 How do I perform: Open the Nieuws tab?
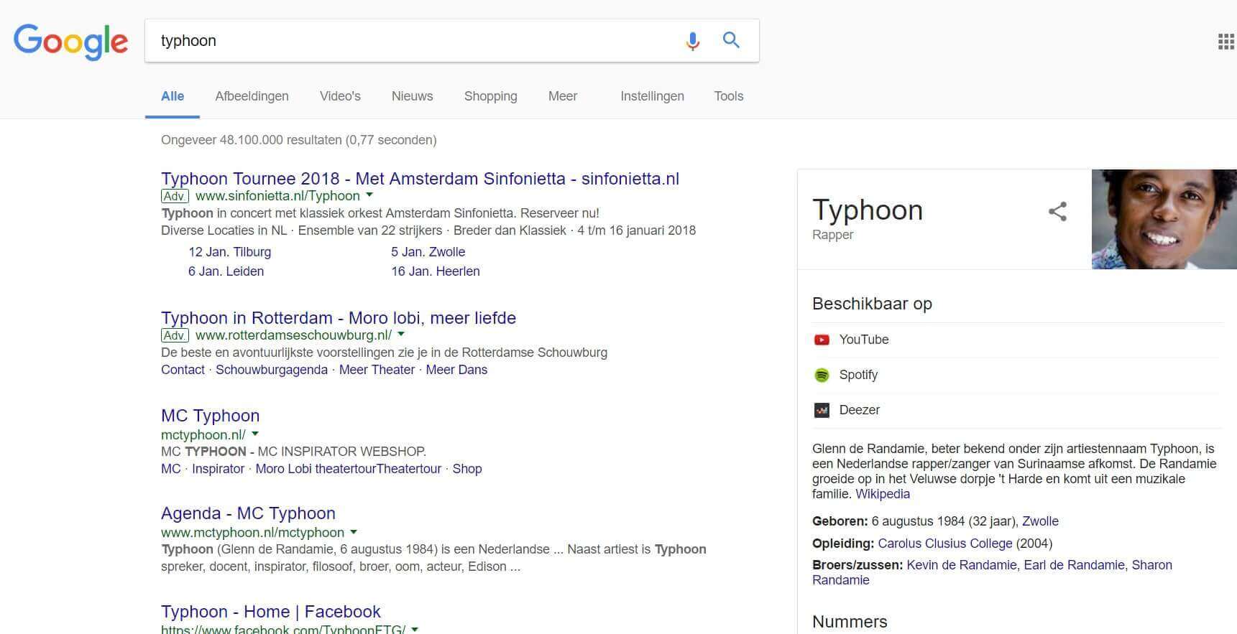[x=412, y=96]
